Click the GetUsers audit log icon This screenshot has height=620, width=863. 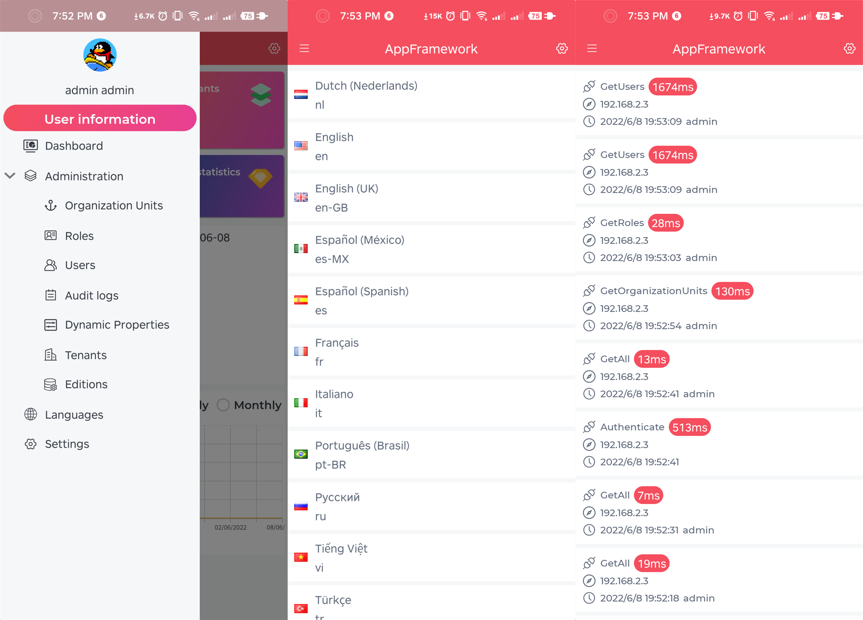(x=590, y=86)
